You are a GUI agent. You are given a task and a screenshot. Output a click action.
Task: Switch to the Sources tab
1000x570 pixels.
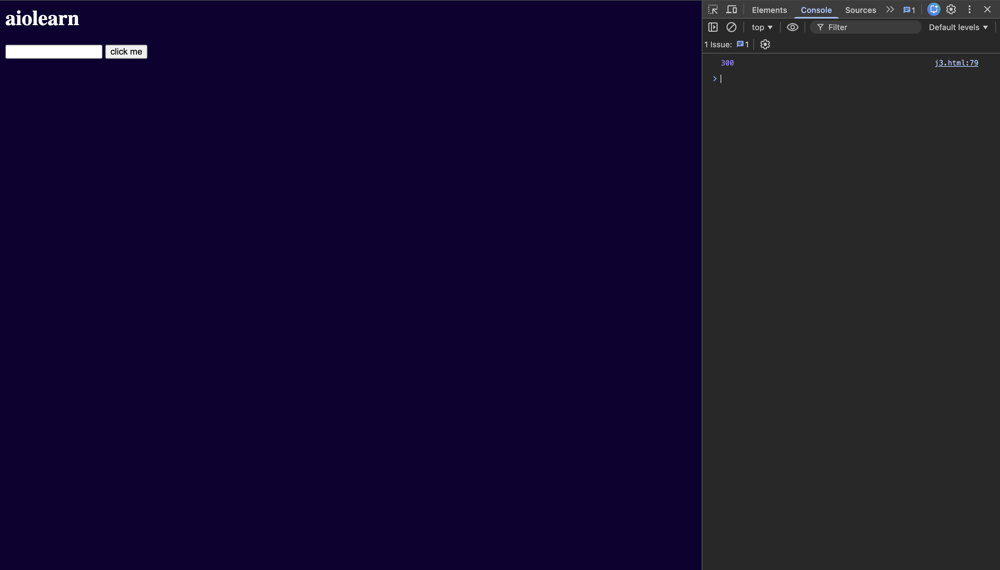[860, 10]
